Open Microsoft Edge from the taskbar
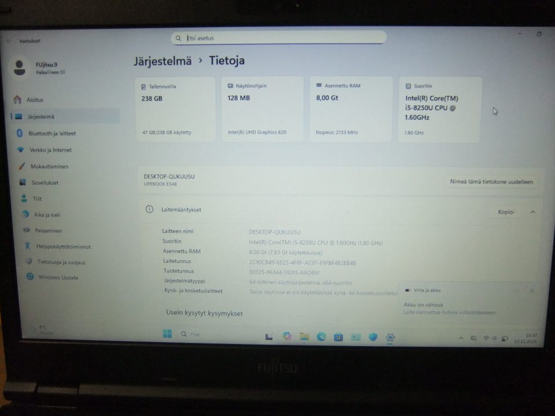The image size is (555, 416). point(321,337)
